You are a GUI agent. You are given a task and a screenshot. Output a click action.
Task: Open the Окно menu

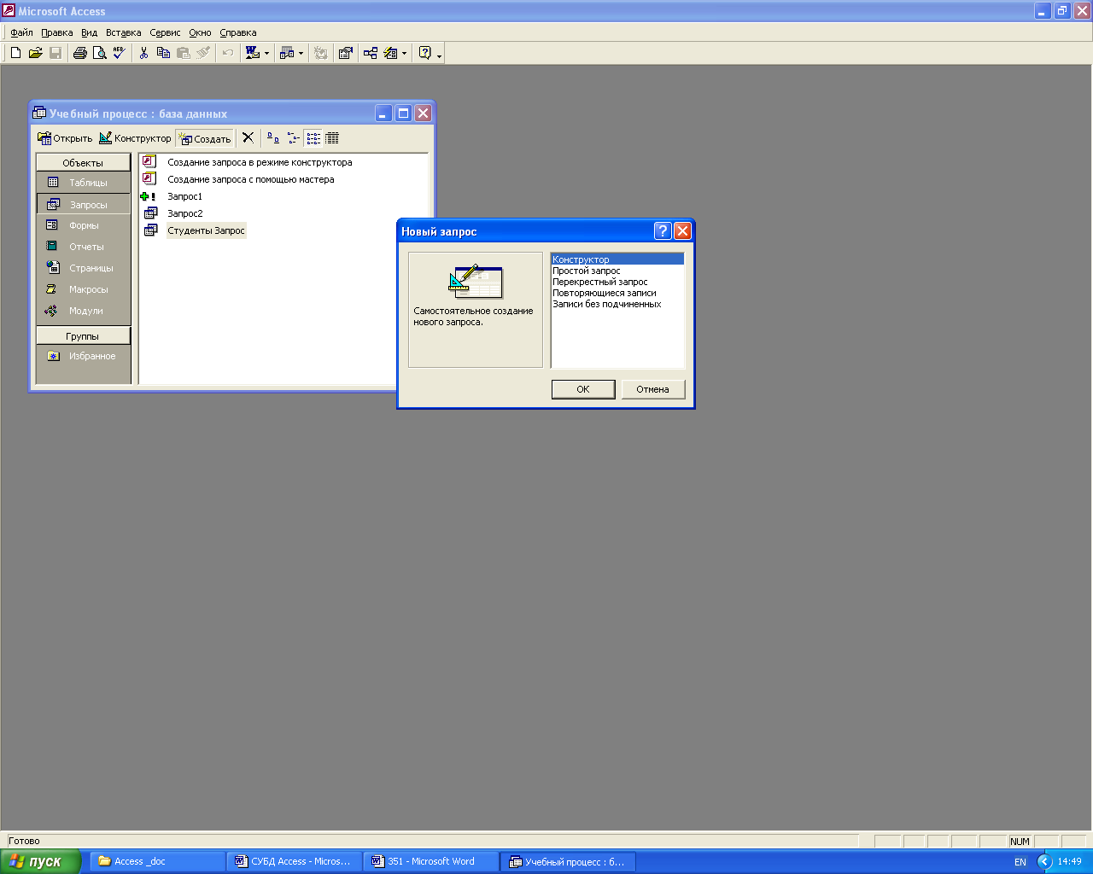[200, 32]
